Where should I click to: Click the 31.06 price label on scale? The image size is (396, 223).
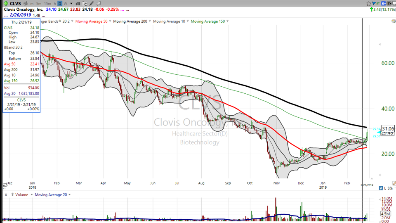point(388,129)
